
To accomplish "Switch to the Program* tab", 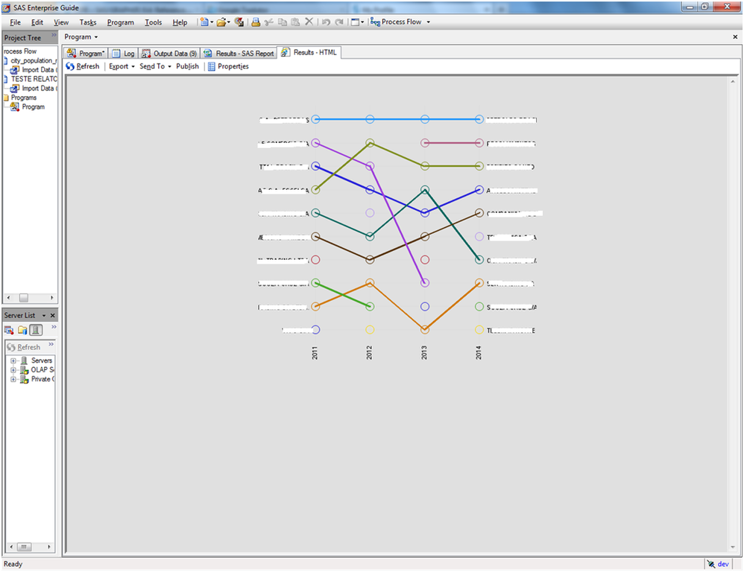I will [86, 53].
